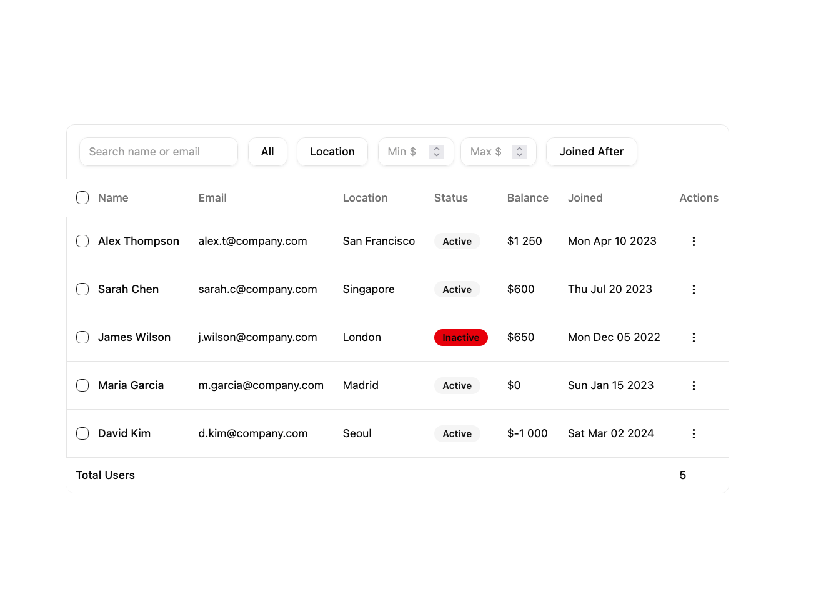Viewport: 831px width, 602px height.
Task: Open actions menu for Alex Thompson
Action: (694, 241)
